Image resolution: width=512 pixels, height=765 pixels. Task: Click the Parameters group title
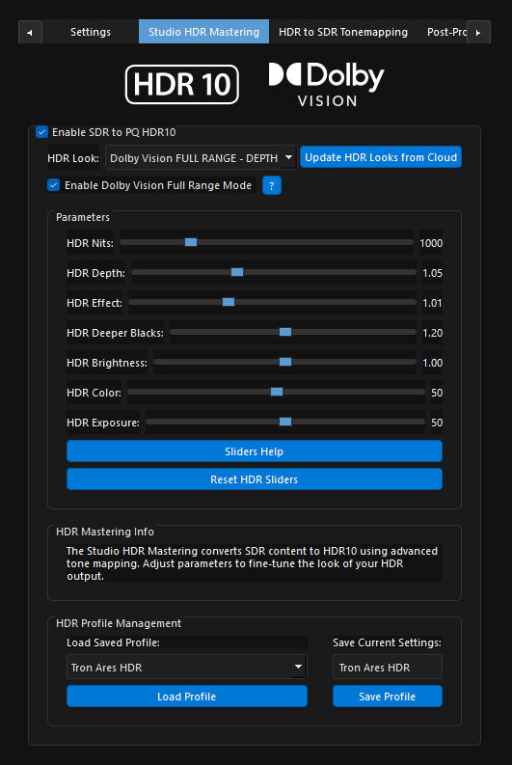pos(83,217)
